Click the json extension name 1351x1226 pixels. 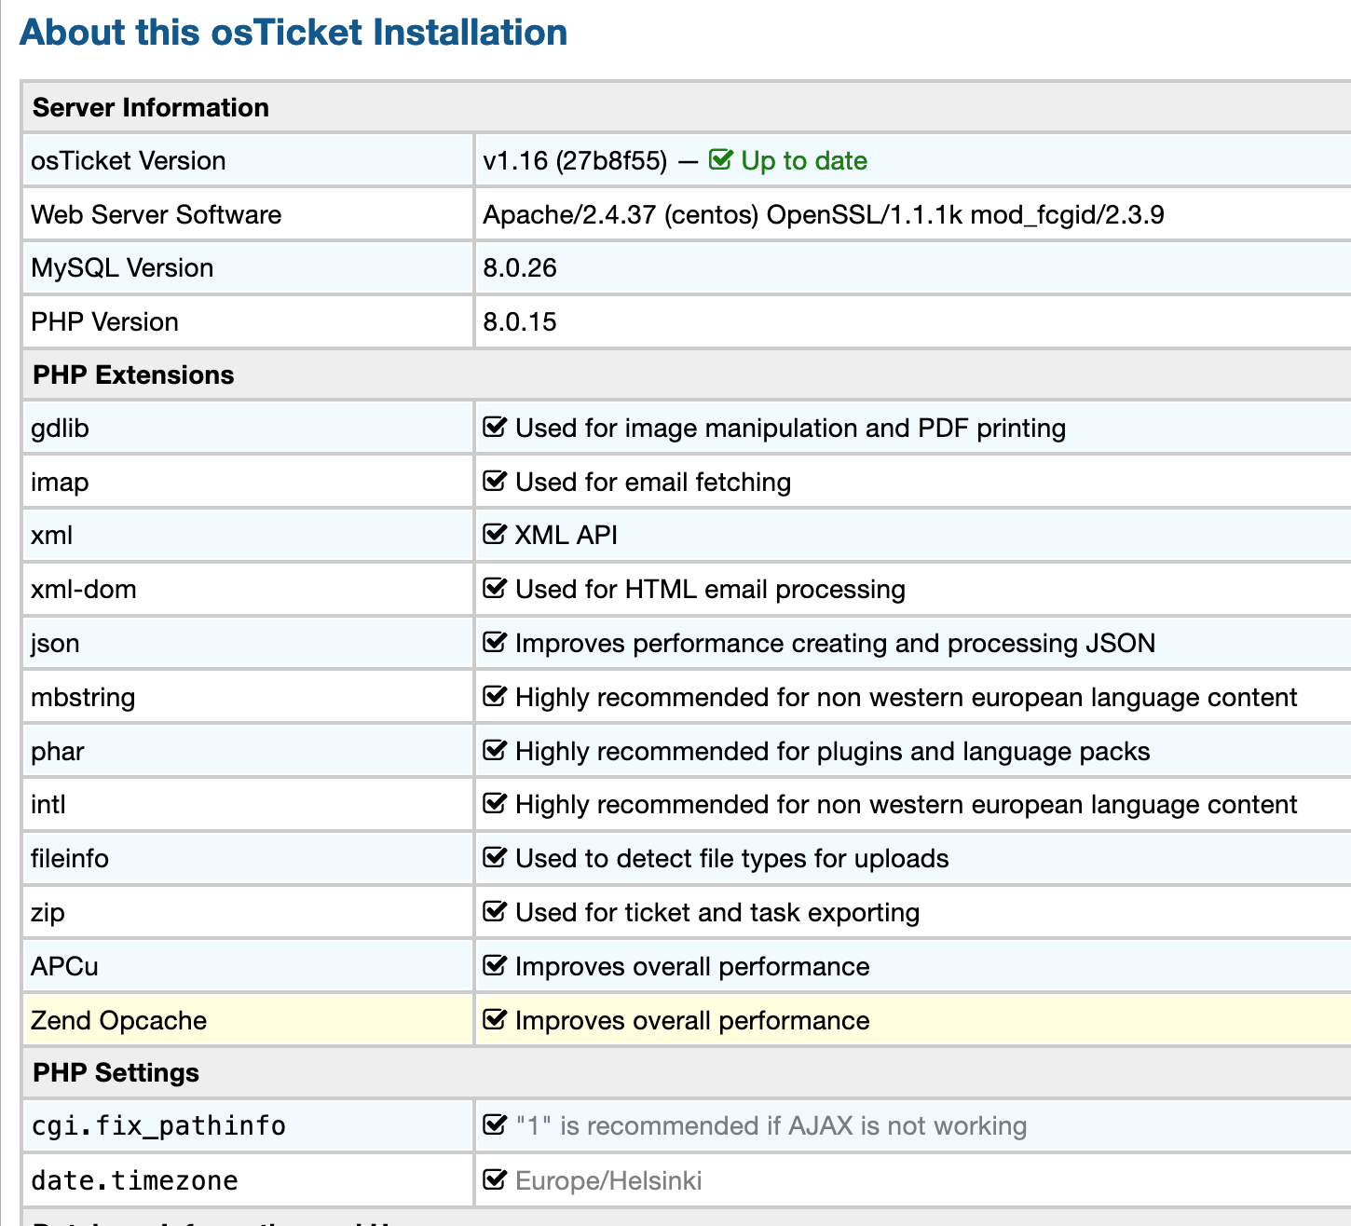[55, 643]
